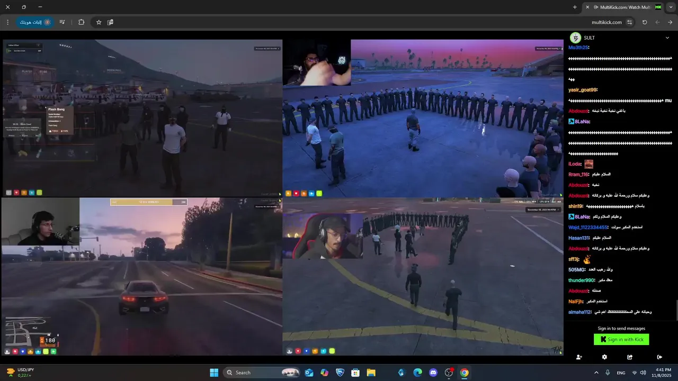Bookmark this page with star icon
The width and height of the screenshot is (678, 381).
tap(99, 22)
